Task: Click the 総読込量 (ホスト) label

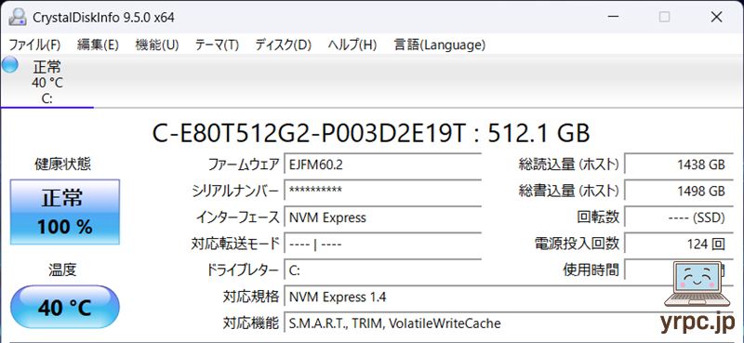Action: [x=569, y=165]
